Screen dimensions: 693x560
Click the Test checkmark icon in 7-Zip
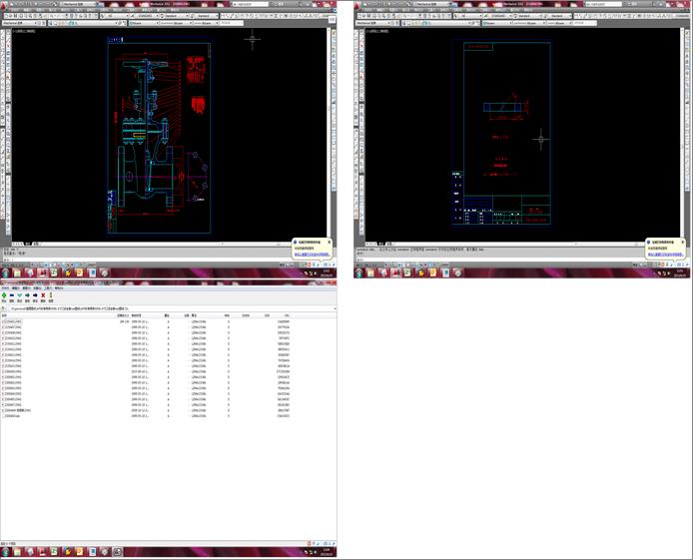click(x=19, y=295)
